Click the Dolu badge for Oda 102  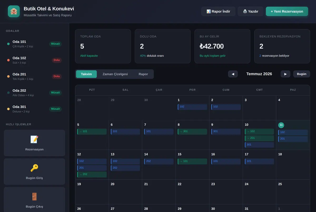pos(57,60)
